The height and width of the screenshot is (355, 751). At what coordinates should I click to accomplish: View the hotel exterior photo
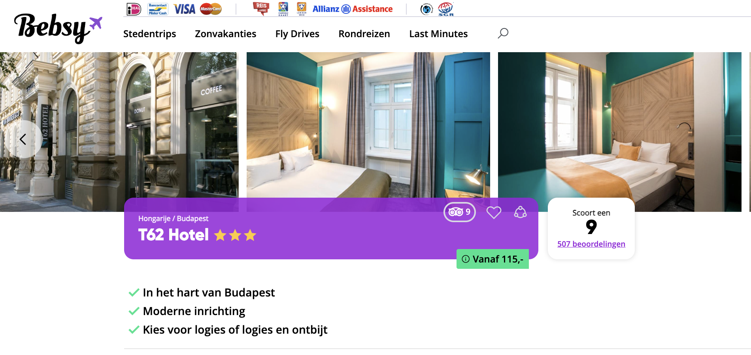pos(119,125)
